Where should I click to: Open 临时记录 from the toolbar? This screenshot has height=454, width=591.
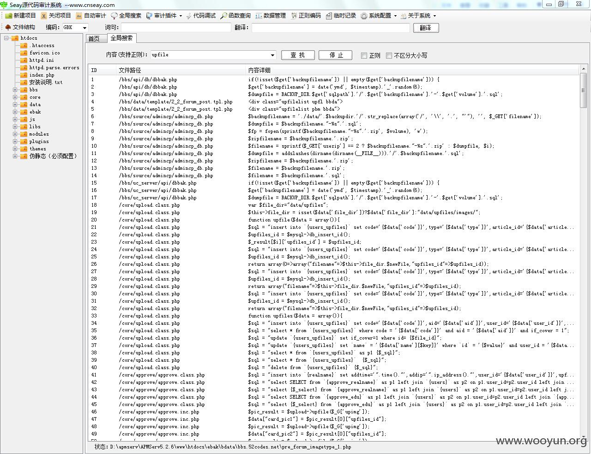341,16
